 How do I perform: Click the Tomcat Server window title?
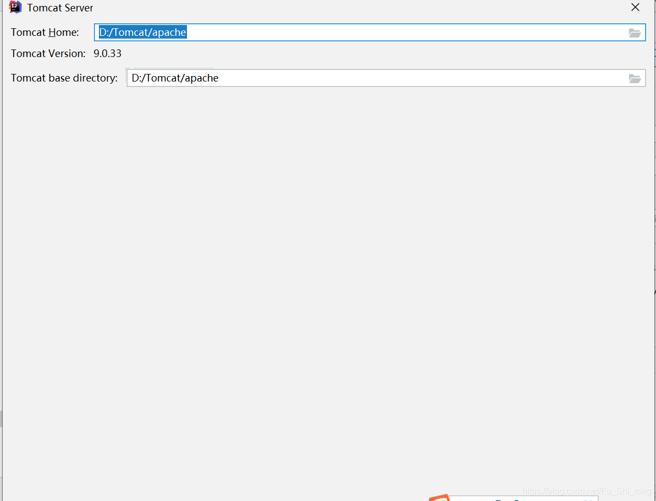(60, 8)
